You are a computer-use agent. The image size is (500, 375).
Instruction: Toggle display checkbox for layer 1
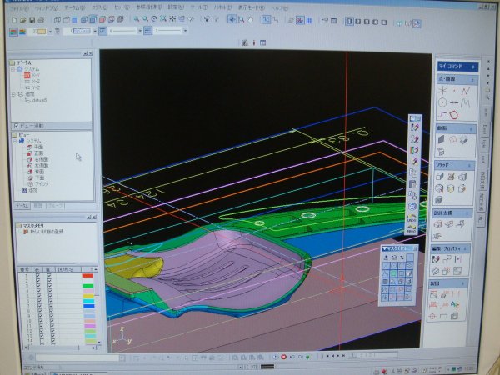(x=37, y=276)
